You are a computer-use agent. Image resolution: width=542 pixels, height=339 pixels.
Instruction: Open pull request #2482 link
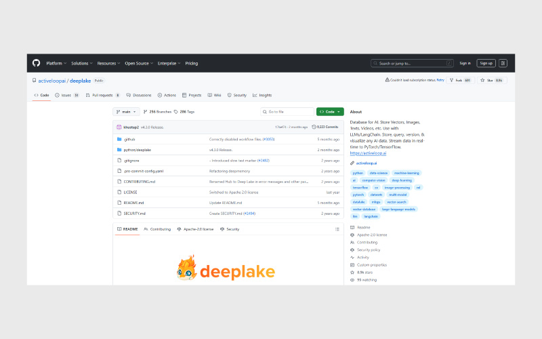click(264, 161)
